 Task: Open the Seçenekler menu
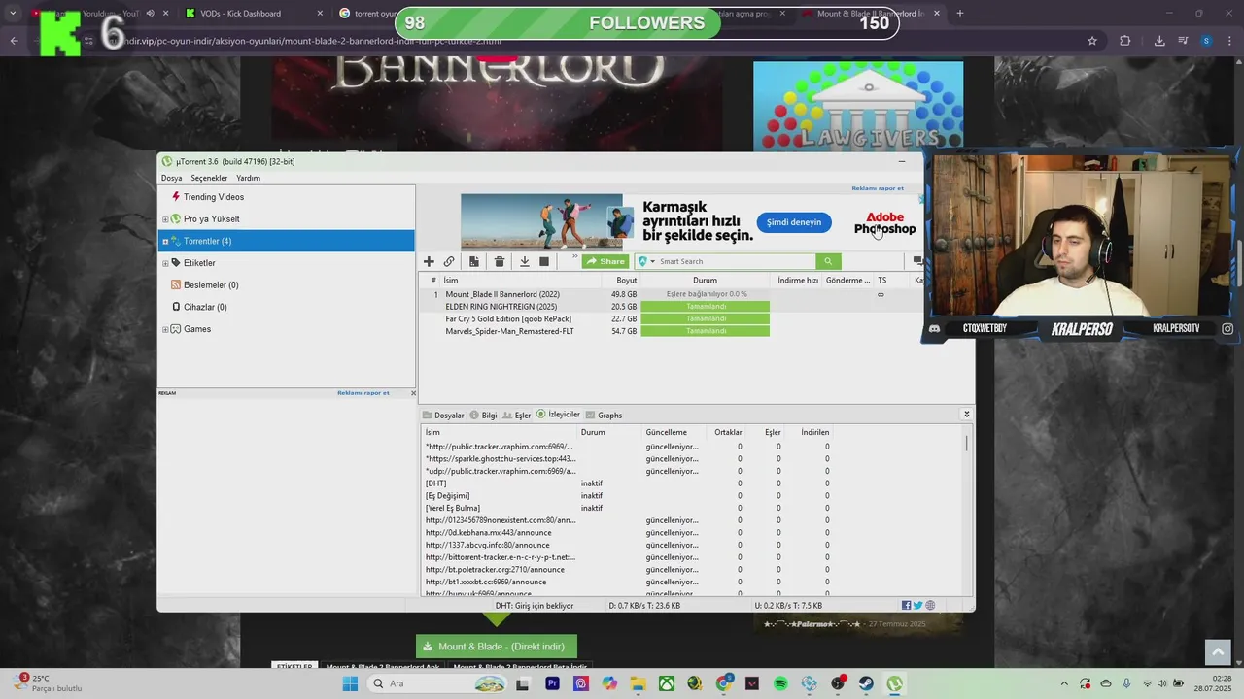[209, 178]
